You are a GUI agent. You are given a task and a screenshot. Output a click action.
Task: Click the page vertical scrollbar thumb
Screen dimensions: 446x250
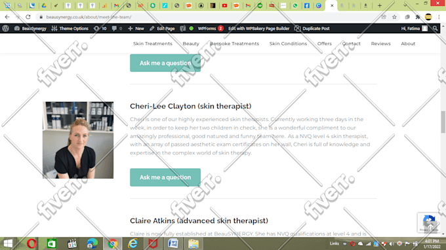pos(443,122)
